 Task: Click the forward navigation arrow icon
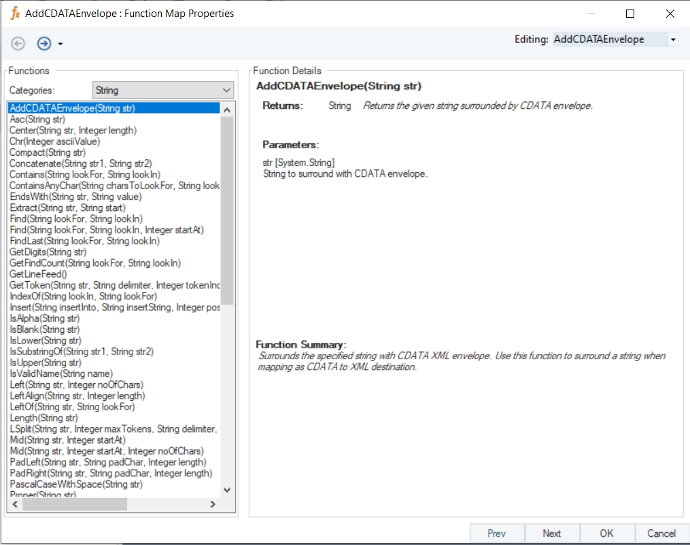pos(44,44)
